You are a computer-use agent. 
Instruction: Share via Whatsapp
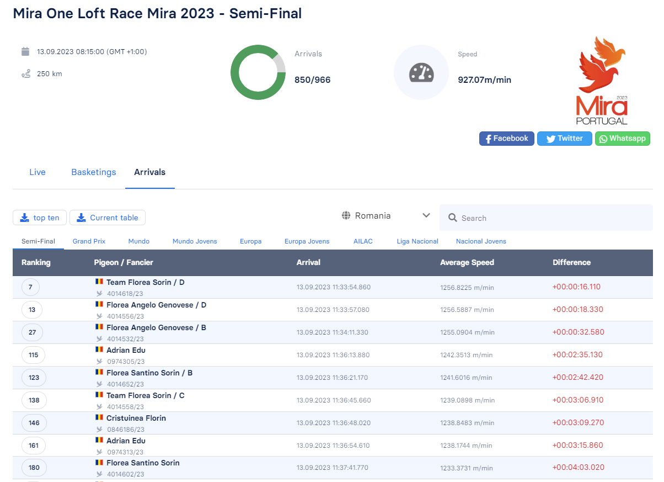tap(623, 139)
